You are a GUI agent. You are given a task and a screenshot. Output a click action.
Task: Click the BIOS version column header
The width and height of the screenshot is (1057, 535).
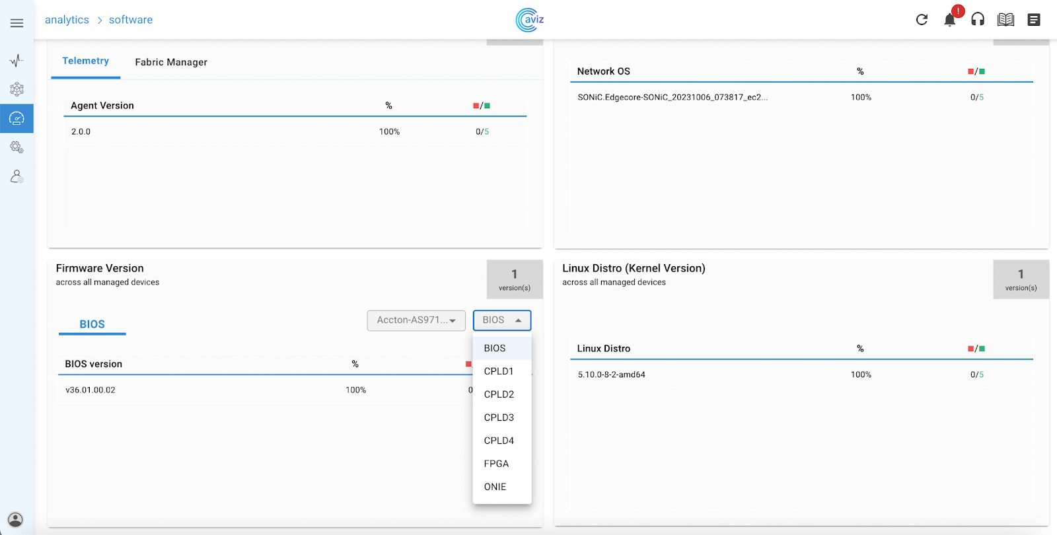coord(94,364)
